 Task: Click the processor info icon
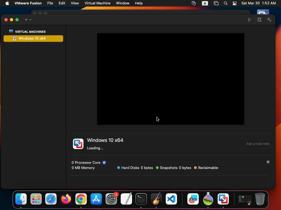[104, 162]
